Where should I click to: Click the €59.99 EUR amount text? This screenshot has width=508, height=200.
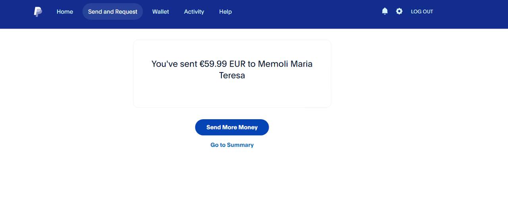coord(222,64)
